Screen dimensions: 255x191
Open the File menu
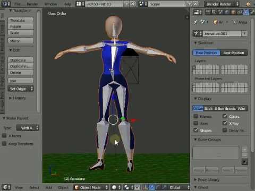click(x=18, y=4)
